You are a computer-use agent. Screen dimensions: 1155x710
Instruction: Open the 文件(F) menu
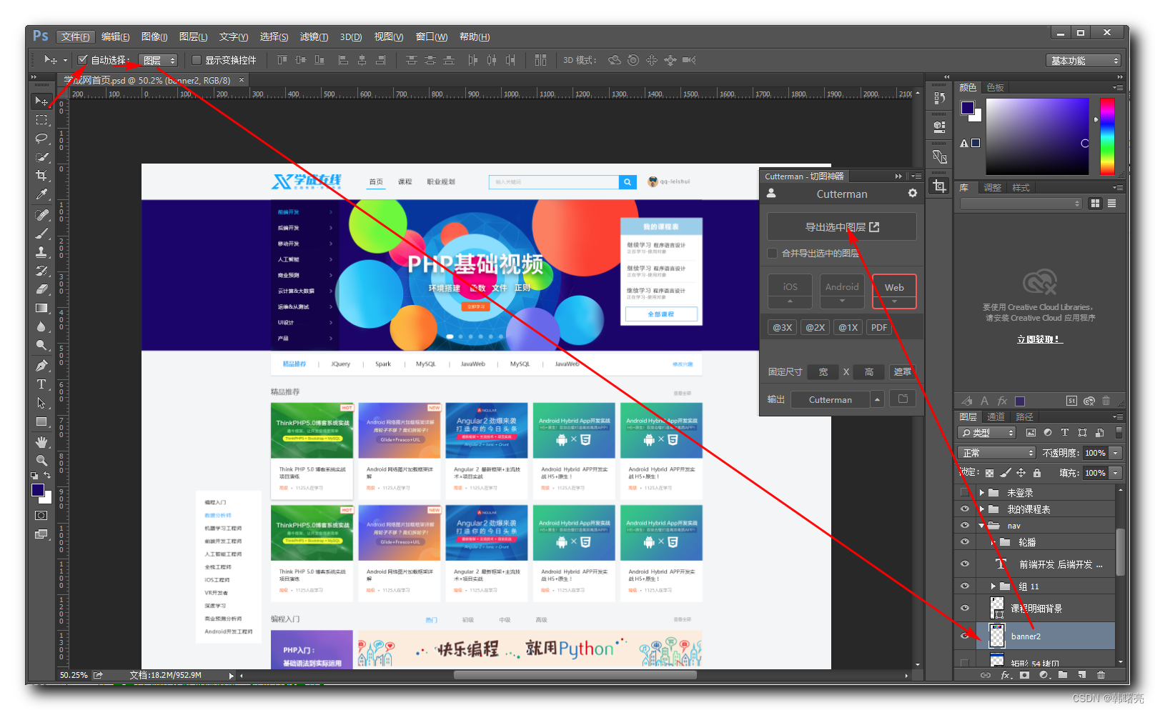tap(75, 36)
